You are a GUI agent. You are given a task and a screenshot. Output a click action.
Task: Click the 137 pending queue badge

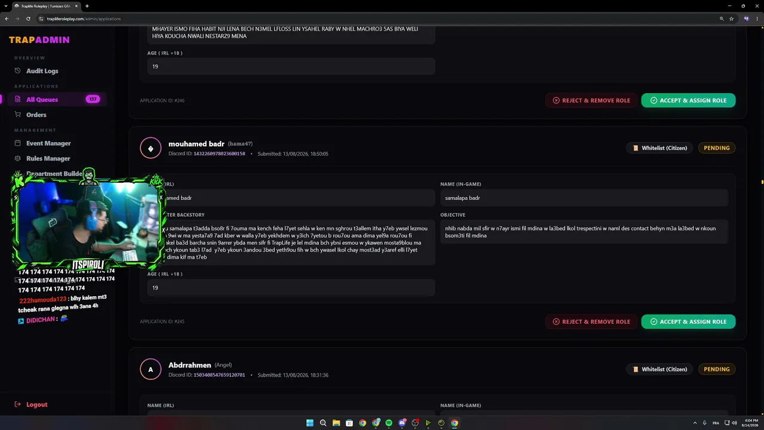(x=93, y=99)
